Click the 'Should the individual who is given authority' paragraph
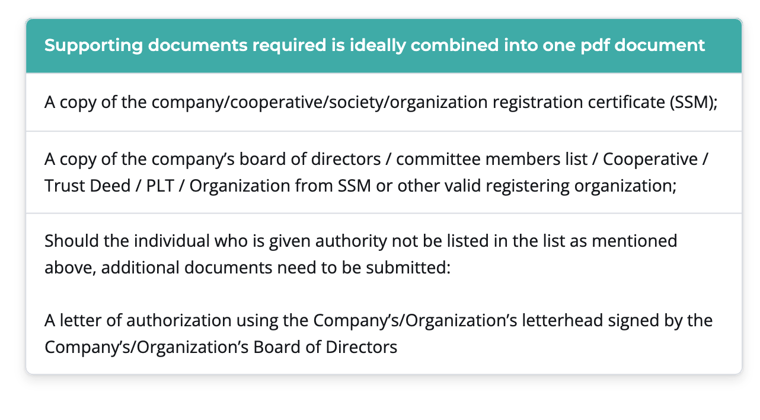 [x=361, y=254]
